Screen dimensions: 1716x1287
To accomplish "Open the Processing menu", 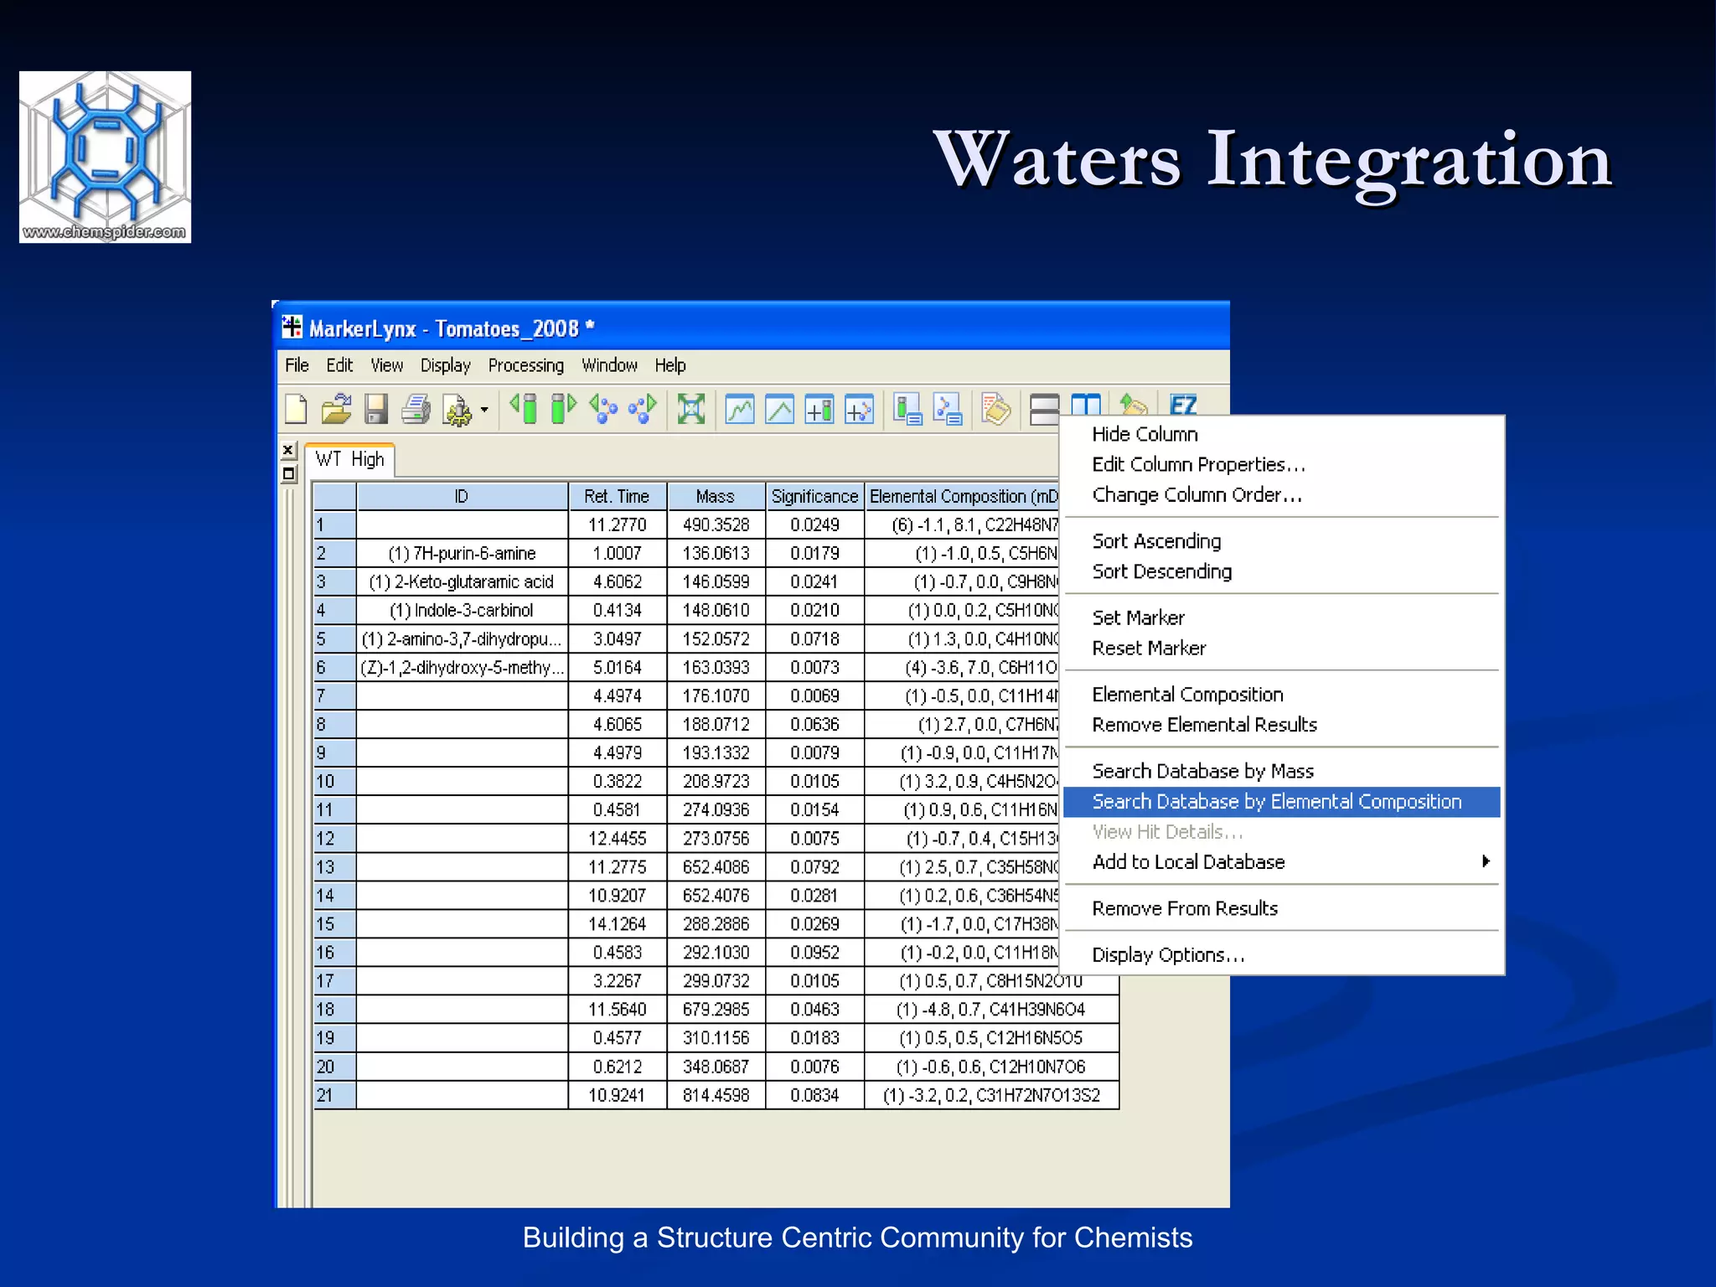I will tap(526, 365).
